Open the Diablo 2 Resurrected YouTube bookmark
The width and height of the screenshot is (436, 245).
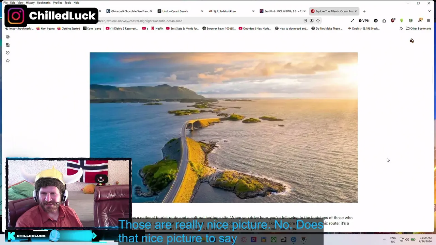[x=122, y=29]
